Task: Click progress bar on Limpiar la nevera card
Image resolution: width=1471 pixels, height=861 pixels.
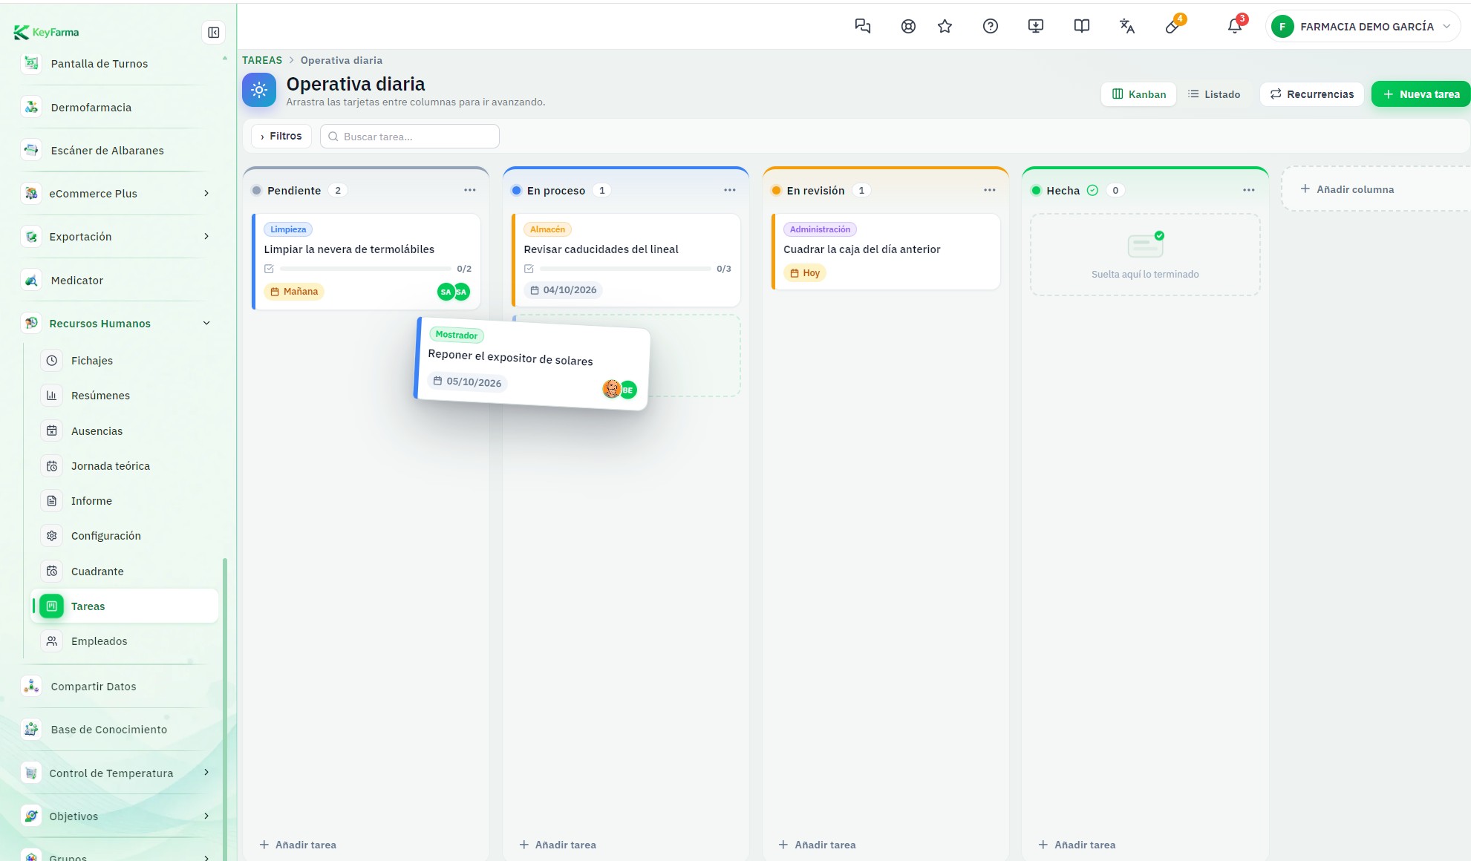Action: (365, 269)
